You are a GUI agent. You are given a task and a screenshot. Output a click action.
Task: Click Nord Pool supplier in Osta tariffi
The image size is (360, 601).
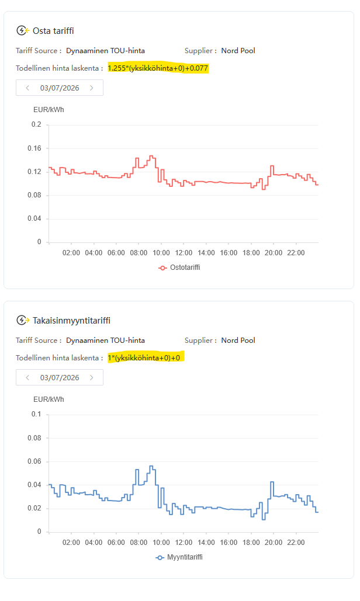[238, 51]
